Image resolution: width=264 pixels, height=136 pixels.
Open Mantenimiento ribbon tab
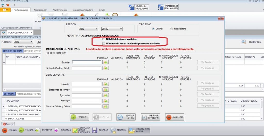(x=60, y=10)
